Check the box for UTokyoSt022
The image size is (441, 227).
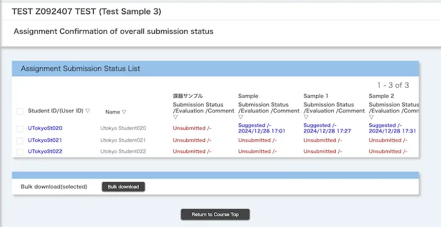click(x=20, y=152)
